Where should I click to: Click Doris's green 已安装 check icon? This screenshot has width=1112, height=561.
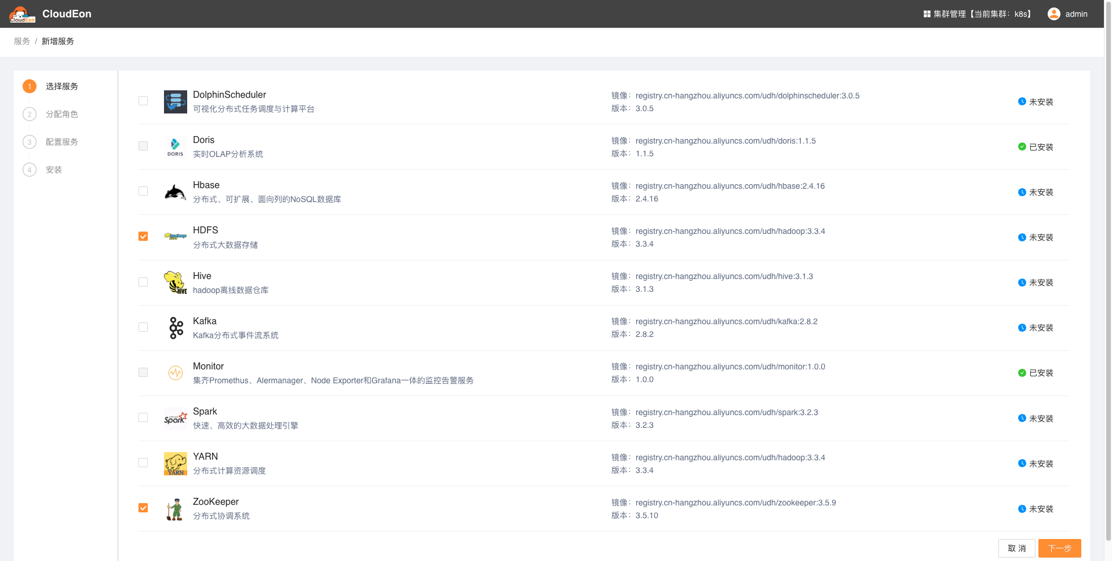pos(1022,146)
